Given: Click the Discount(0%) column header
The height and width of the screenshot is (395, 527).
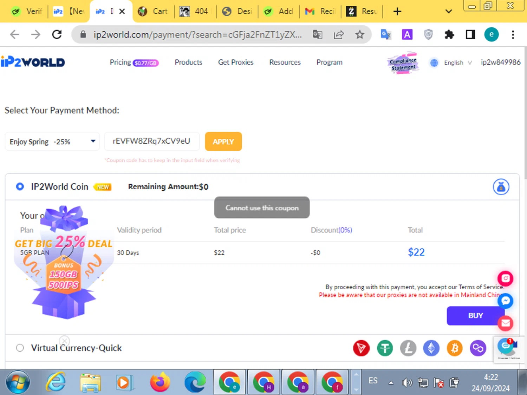Looking at the screenshot, I should pyautogui.click(x=331, y=230).
